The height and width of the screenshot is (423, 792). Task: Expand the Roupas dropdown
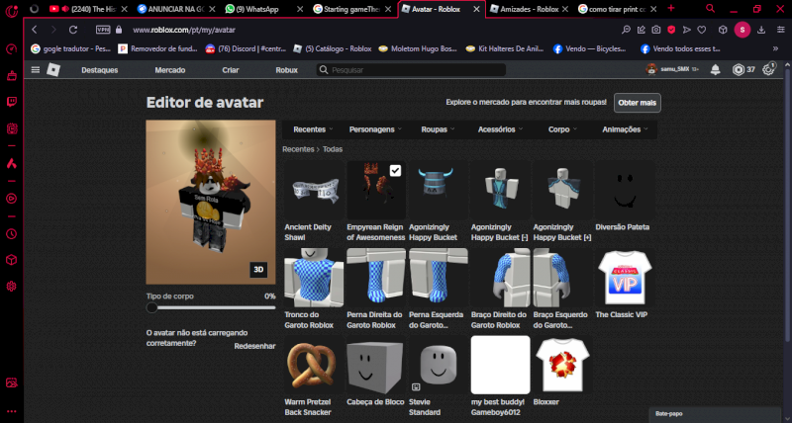438,129
